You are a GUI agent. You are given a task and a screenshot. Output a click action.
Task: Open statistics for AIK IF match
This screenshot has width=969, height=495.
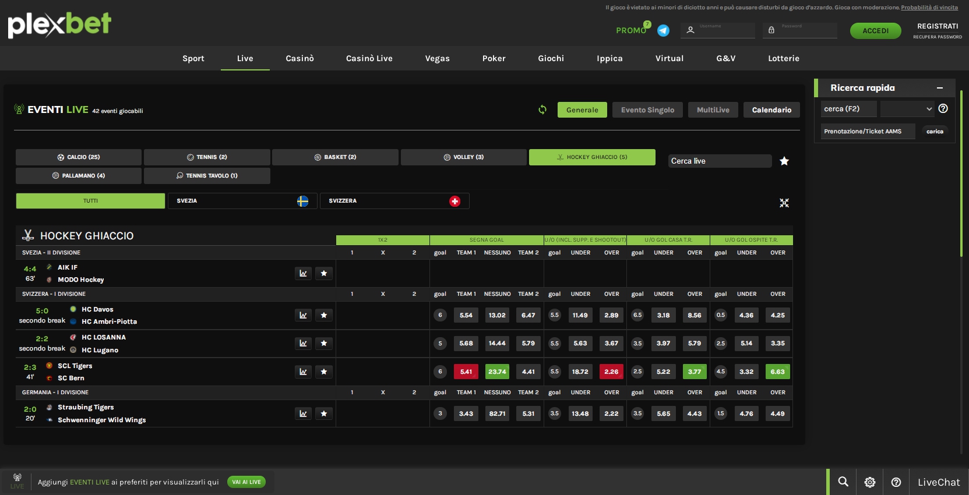303,273
